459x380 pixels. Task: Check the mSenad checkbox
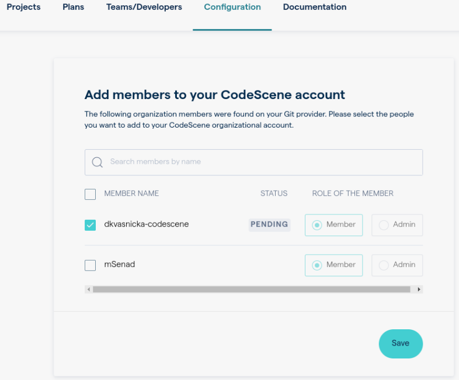[x=90, y=265]
